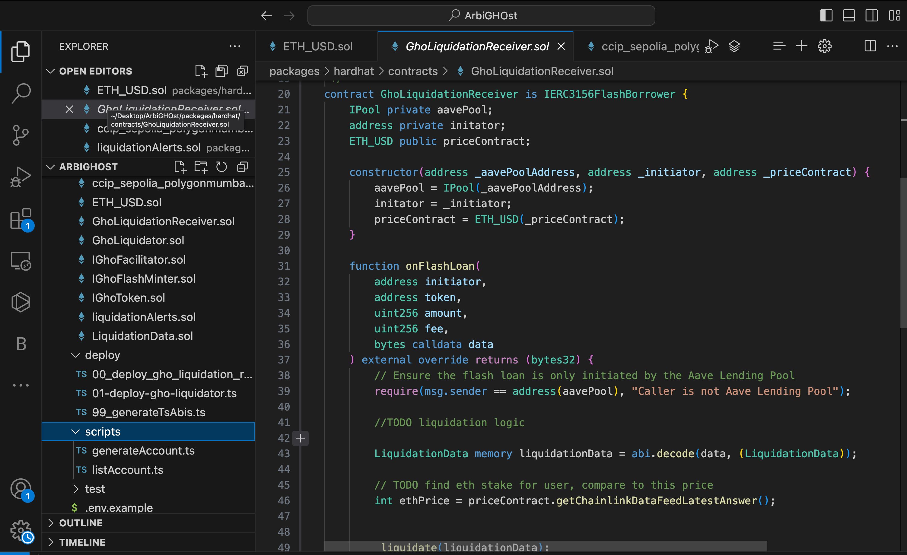Create a new file in ARBIGHOST
The image size is (907, 555).
[180, 167]
